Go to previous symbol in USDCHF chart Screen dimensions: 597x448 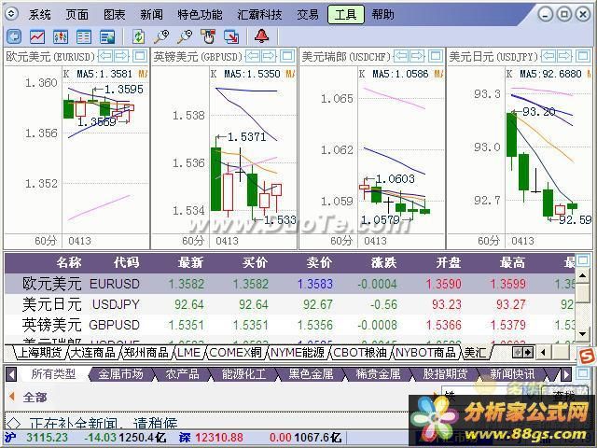[401, 56]
